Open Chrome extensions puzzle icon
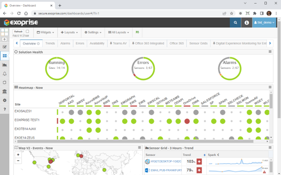Screen dimensions: 281x175 (x=254, y=13)
